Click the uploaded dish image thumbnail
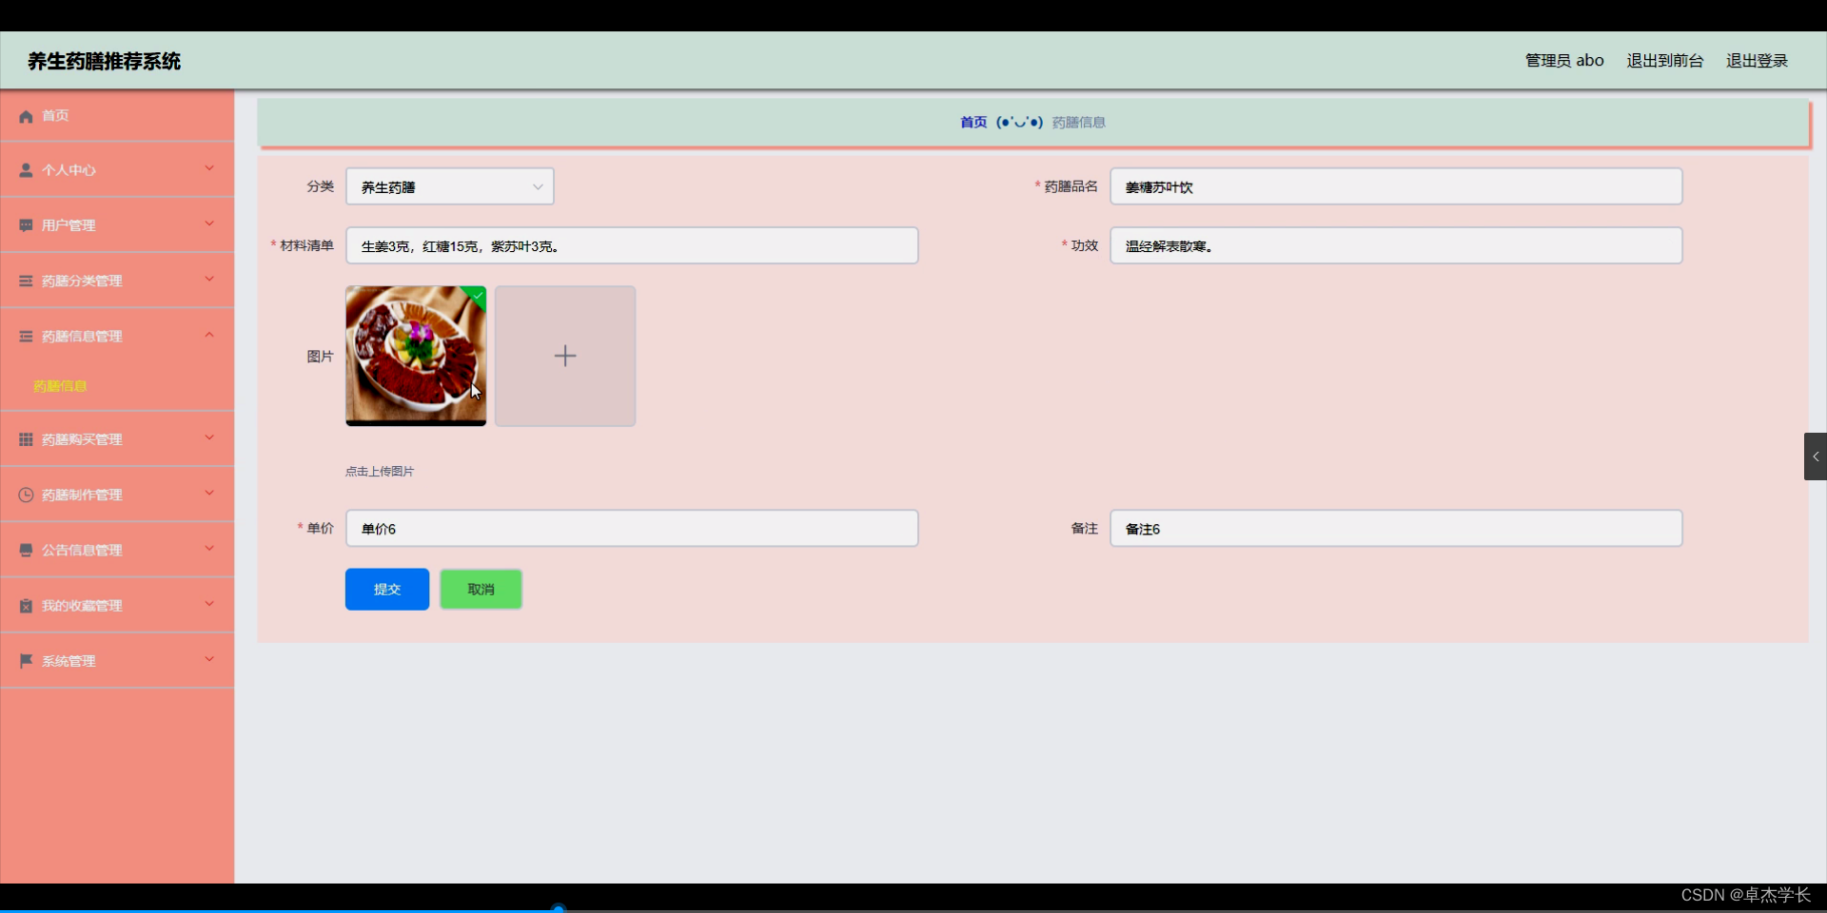 (416, 356)
